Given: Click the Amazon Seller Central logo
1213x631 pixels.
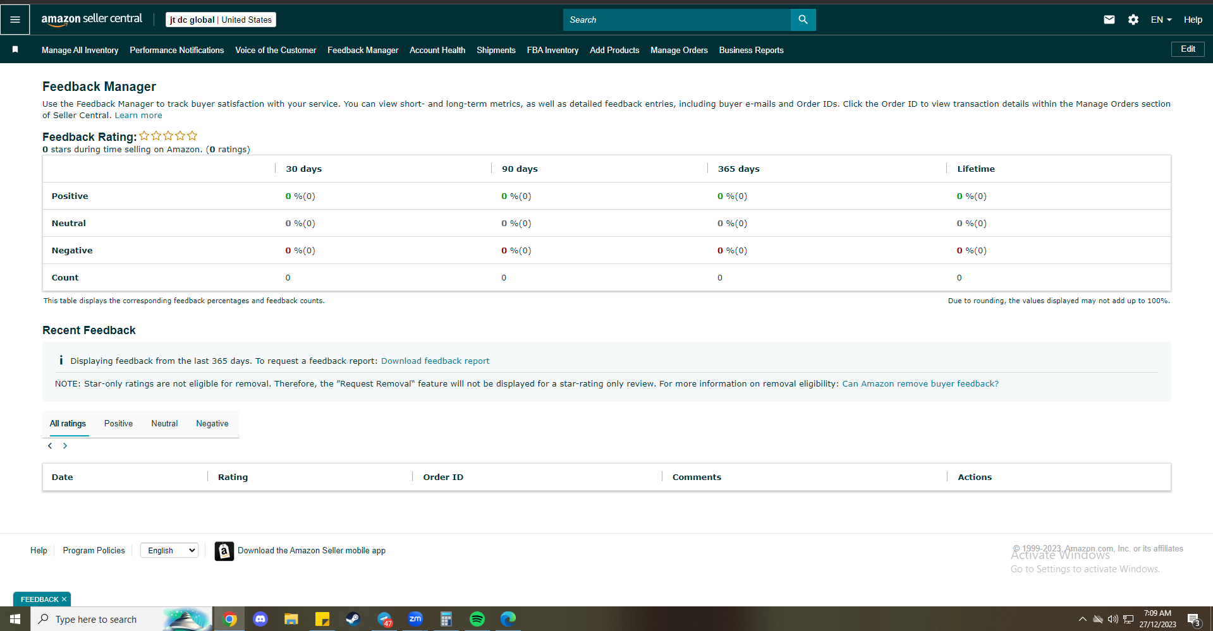Looking at the screenshot, I should pyautogui.click(x=92, y=20).
